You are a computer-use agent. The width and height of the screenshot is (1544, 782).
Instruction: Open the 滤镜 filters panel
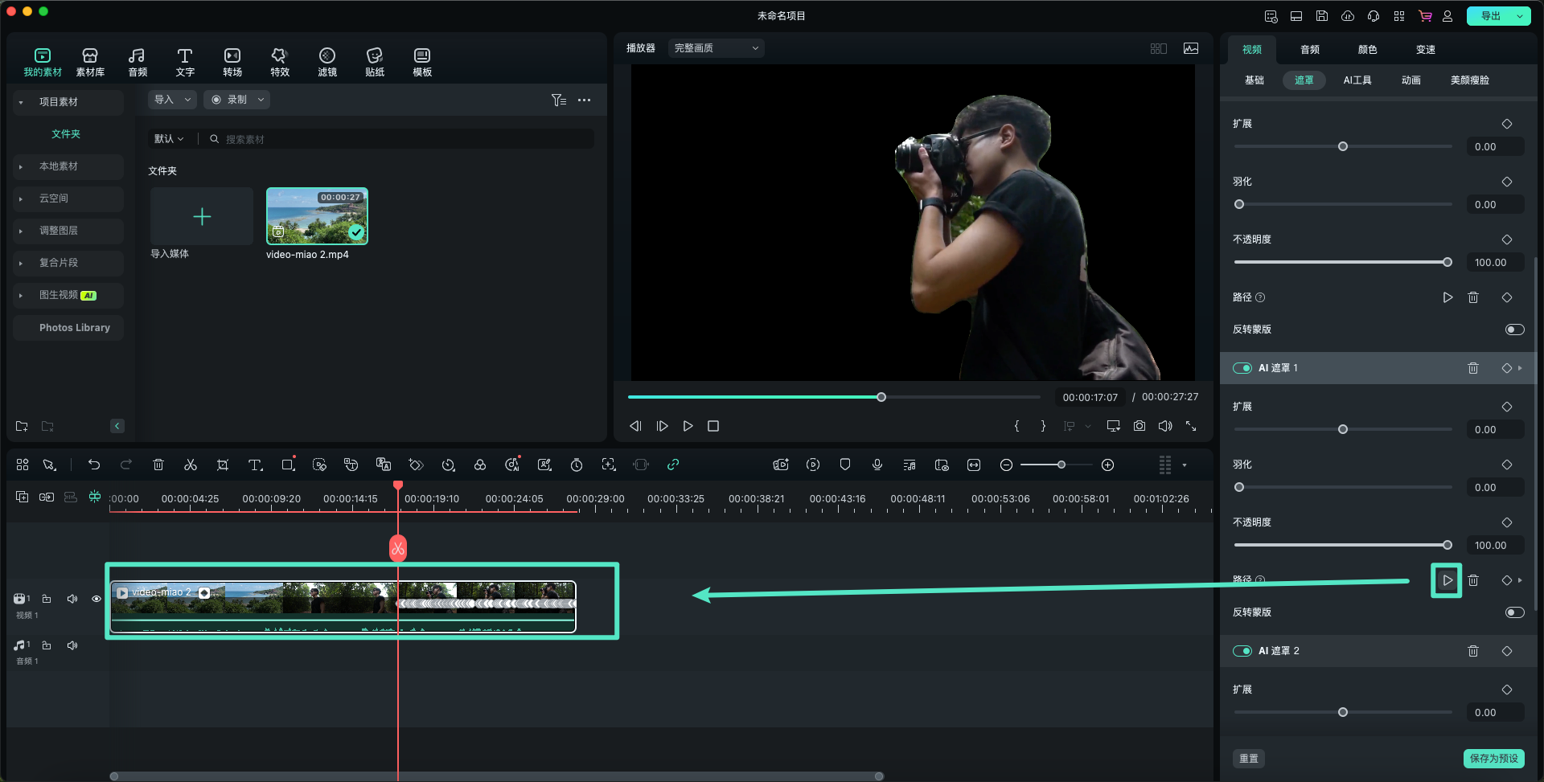tap(327, 62)
